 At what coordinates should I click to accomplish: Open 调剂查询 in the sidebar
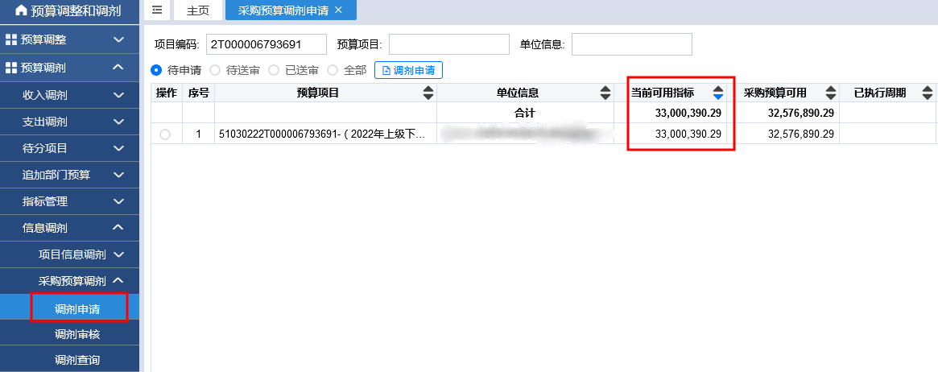click(77, 360)
